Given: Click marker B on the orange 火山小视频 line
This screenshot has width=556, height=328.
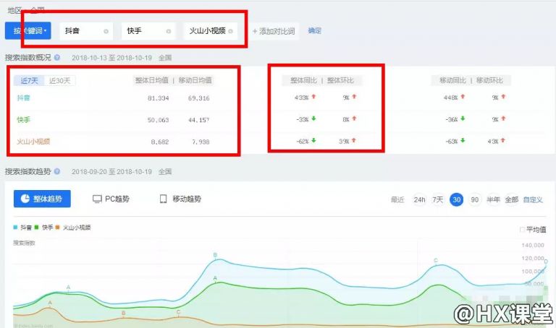Looking at the screenshot, I should pos(123,313).
